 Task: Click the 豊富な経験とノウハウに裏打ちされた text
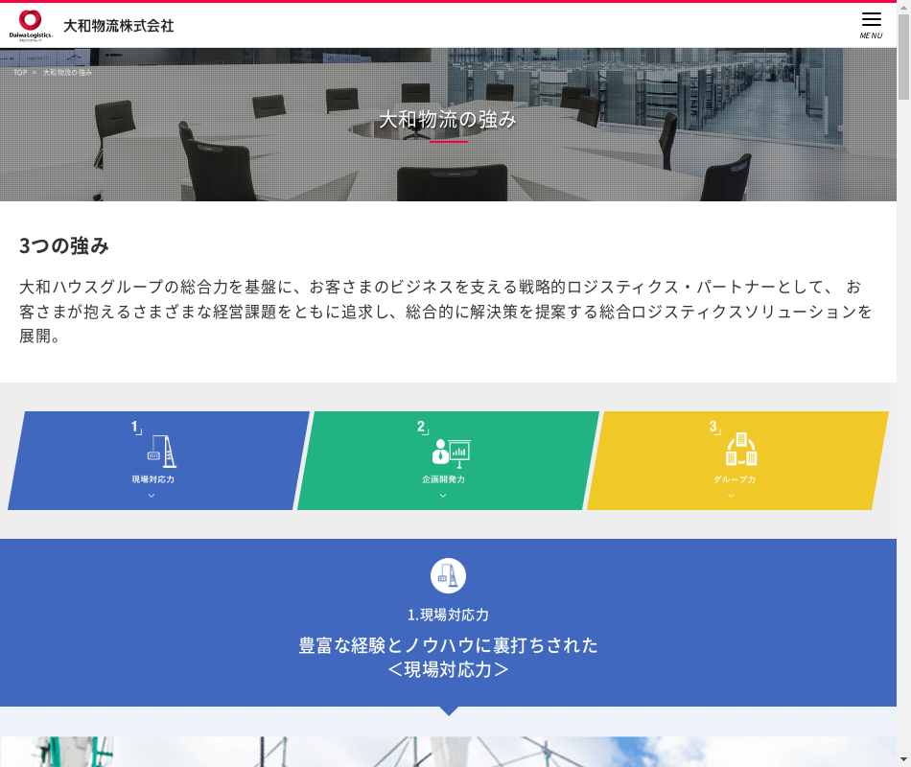(448, 645)
